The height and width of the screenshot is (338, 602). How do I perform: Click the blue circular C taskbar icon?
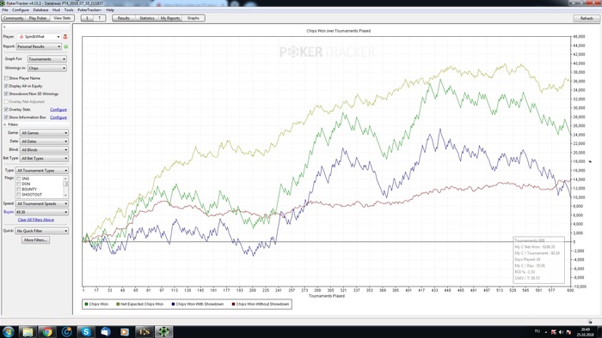click(66, 331)
